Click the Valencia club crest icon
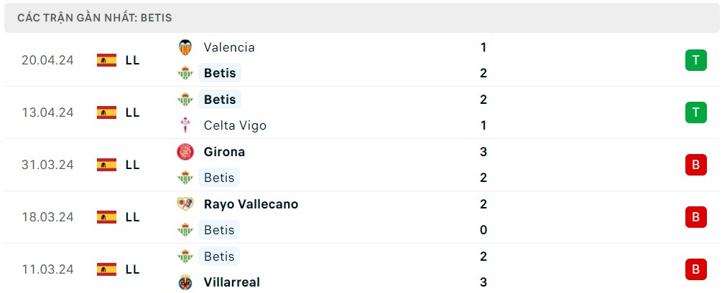The height and width of the screenshot is (293, 722). (x=185, y=47)
